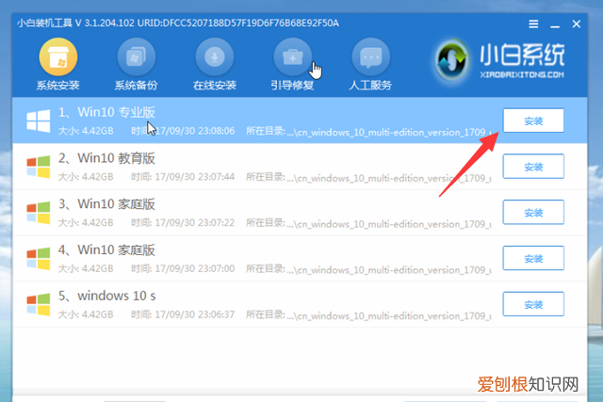
Task: Click the XIAOBAIXITONG.COM text
Action: 522,74
